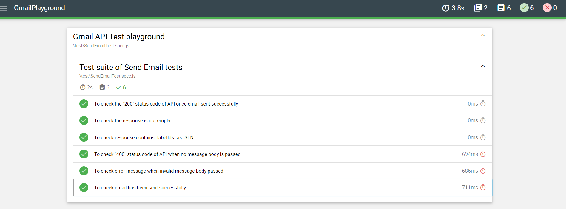Click green check of '200' status code test
Screen dimensions: 566x209
click(x=84, y=104)
